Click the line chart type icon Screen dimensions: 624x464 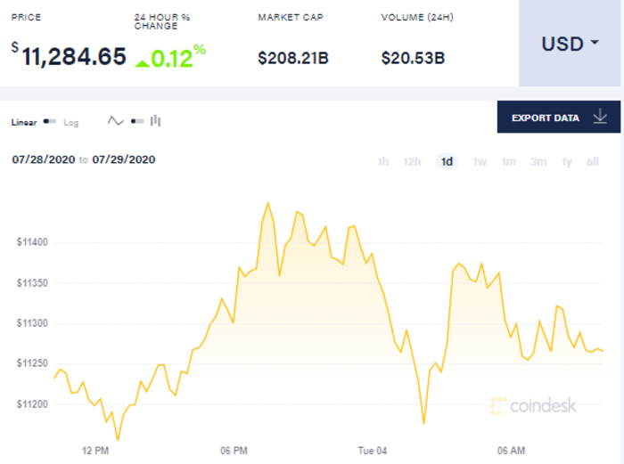point(115,121)
